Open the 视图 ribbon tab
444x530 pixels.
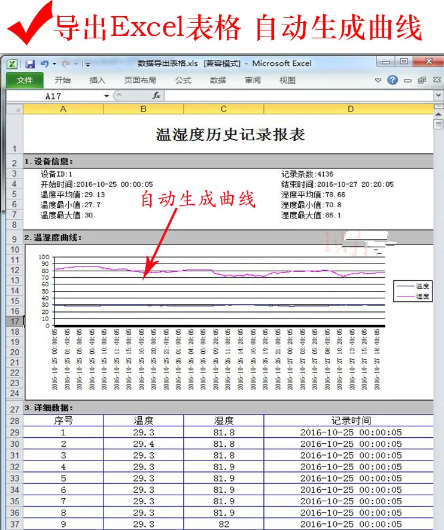(287, 80)
